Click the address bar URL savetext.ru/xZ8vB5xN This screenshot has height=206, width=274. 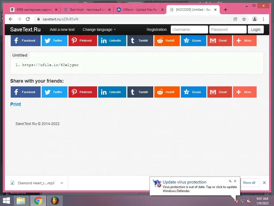pos(60,19)
